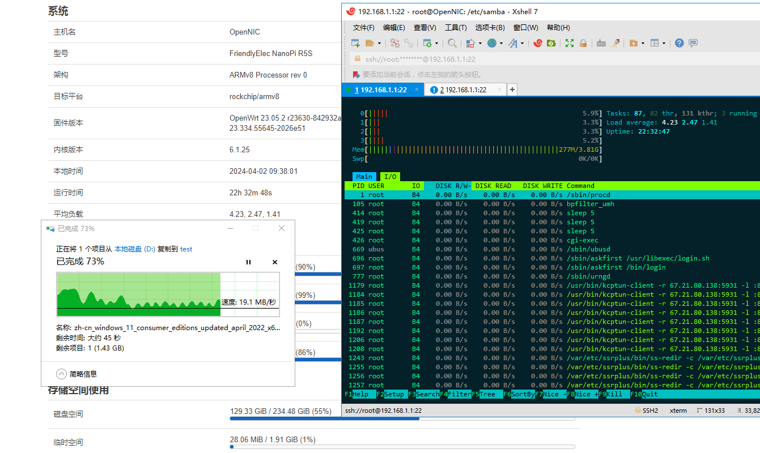Viewport: 760px width, 453px height.
Task: Click the 临时空间 usage progress bar
Action: pos(402,447)
